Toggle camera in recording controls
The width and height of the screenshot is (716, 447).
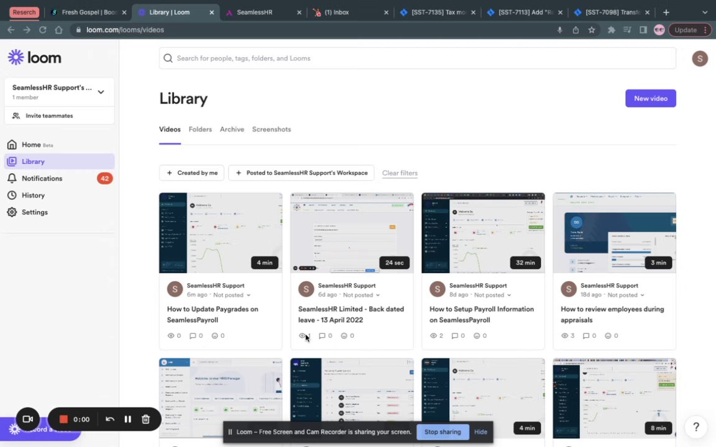click(x=28, y=418)
